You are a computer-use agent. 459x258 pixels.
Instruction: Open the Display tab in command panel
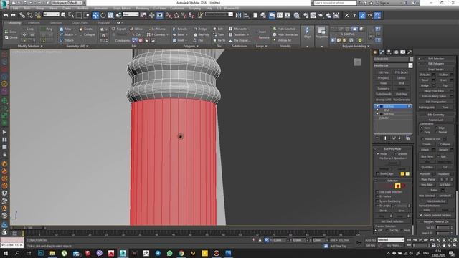point(403,52)
